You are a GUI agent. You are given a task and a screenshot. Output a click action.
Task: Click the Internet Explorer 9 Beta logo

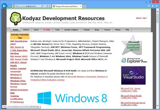[134, 60]
